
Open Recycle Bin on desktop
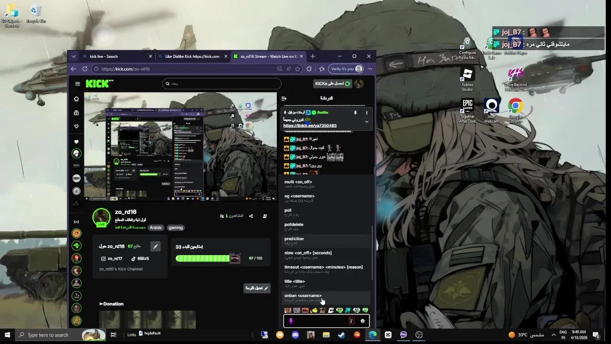(36, 13)
